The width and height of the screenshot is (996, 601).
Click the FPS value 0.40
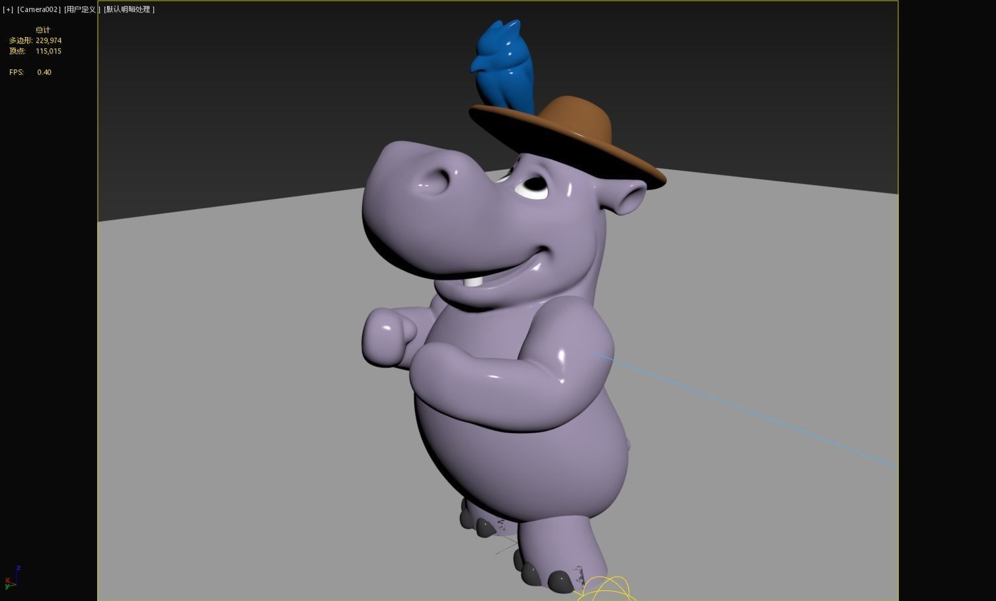(x=44, y=72)
